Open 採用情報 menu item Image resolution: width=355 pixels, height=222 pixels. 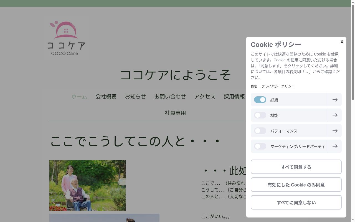coord(234,97)
